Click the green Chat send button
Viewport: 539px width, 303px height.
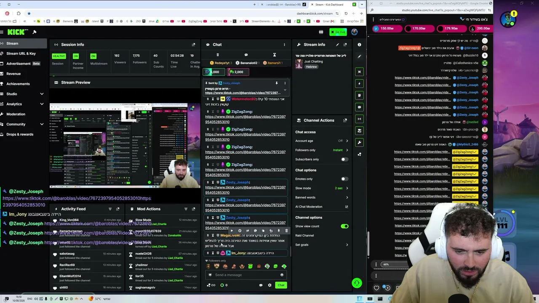point(281,285)
